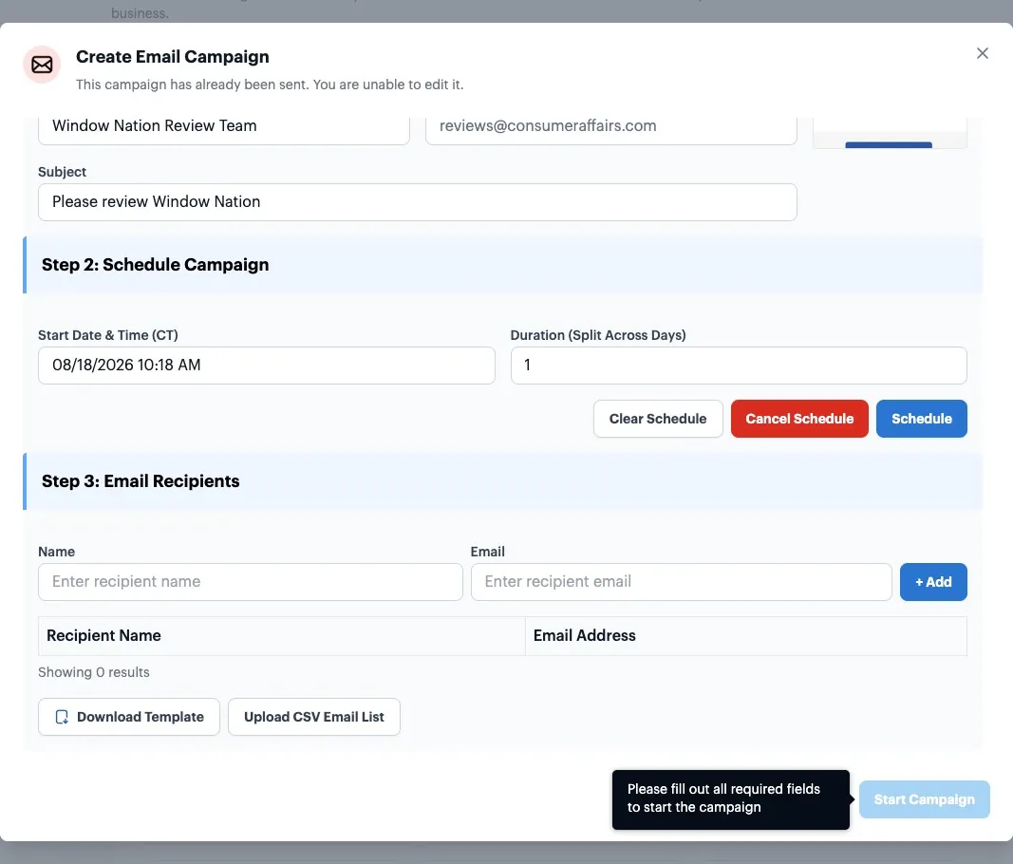This screenshot has width=1013, height=864.
Task: Open the Start Date & Time field
Action: point(266,366)
